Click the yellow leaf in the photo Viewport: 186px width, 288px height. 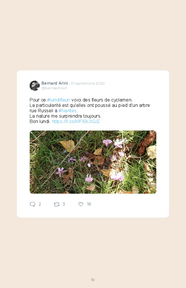tap(68, 146)
